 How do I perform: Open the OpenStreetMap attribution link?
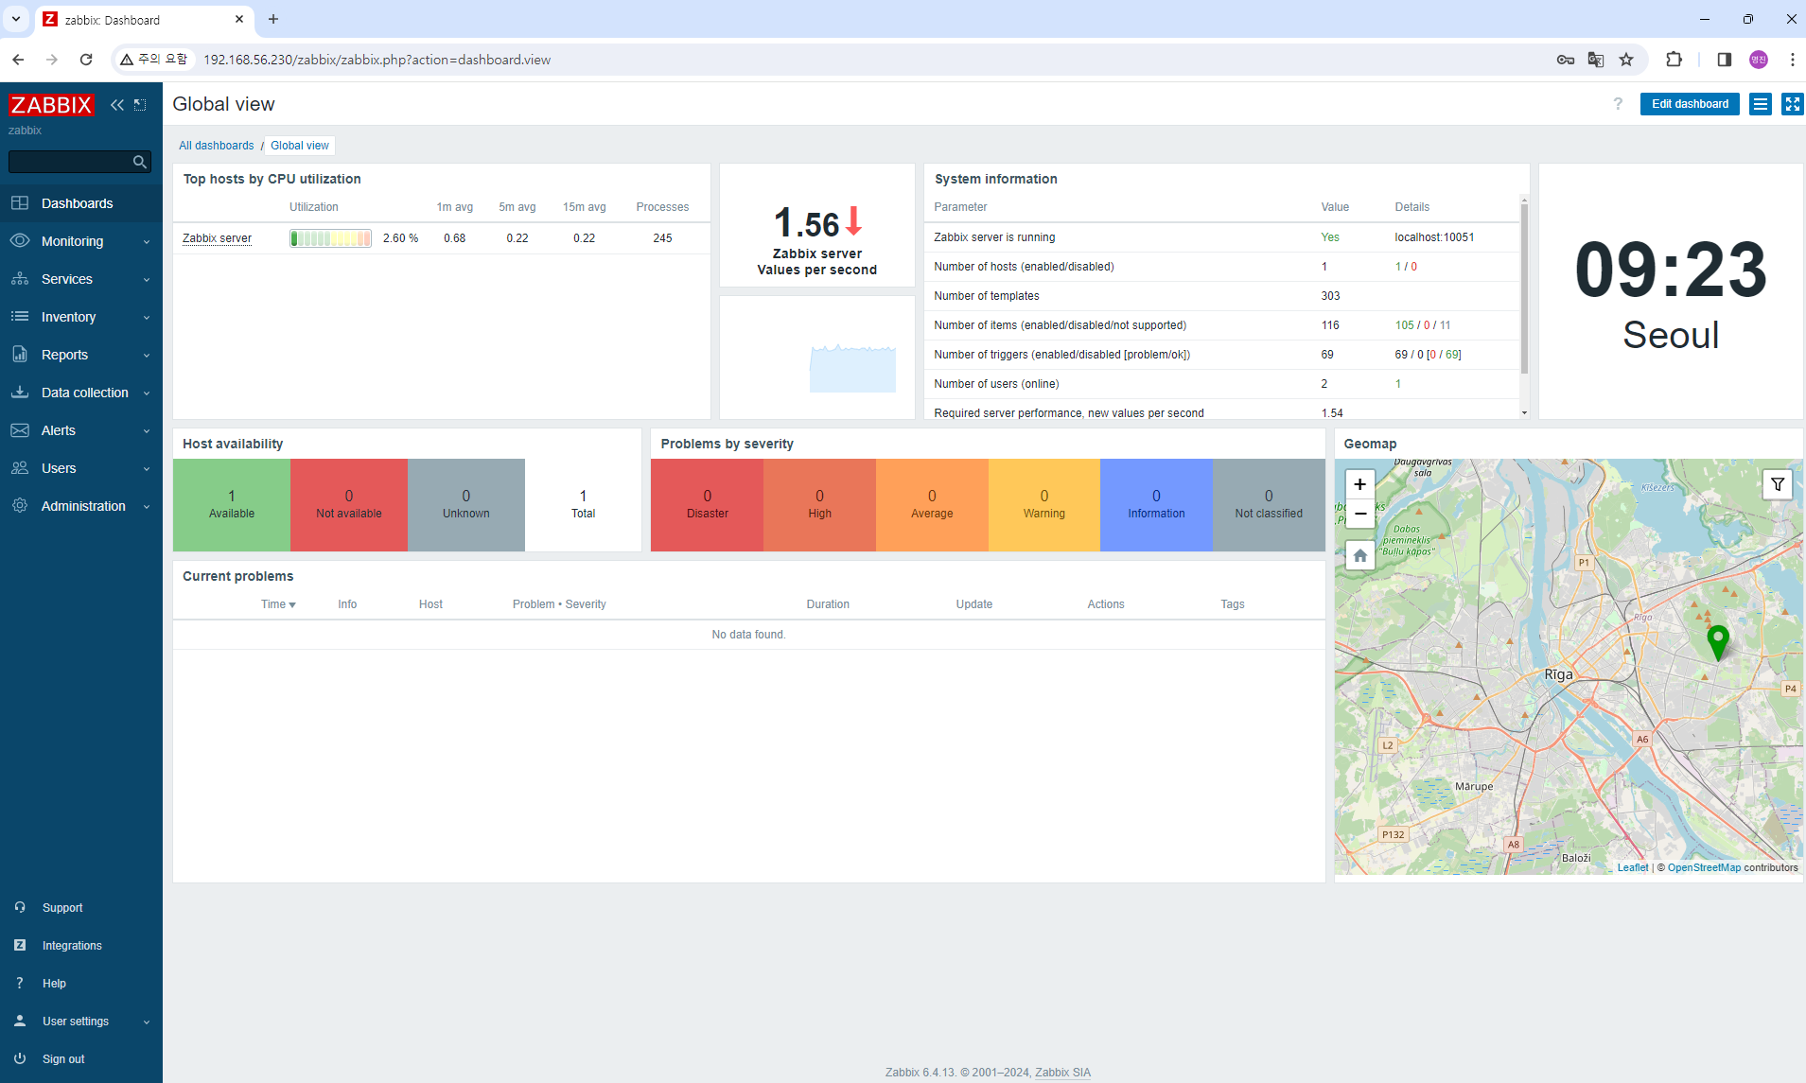coord(1704,867)
